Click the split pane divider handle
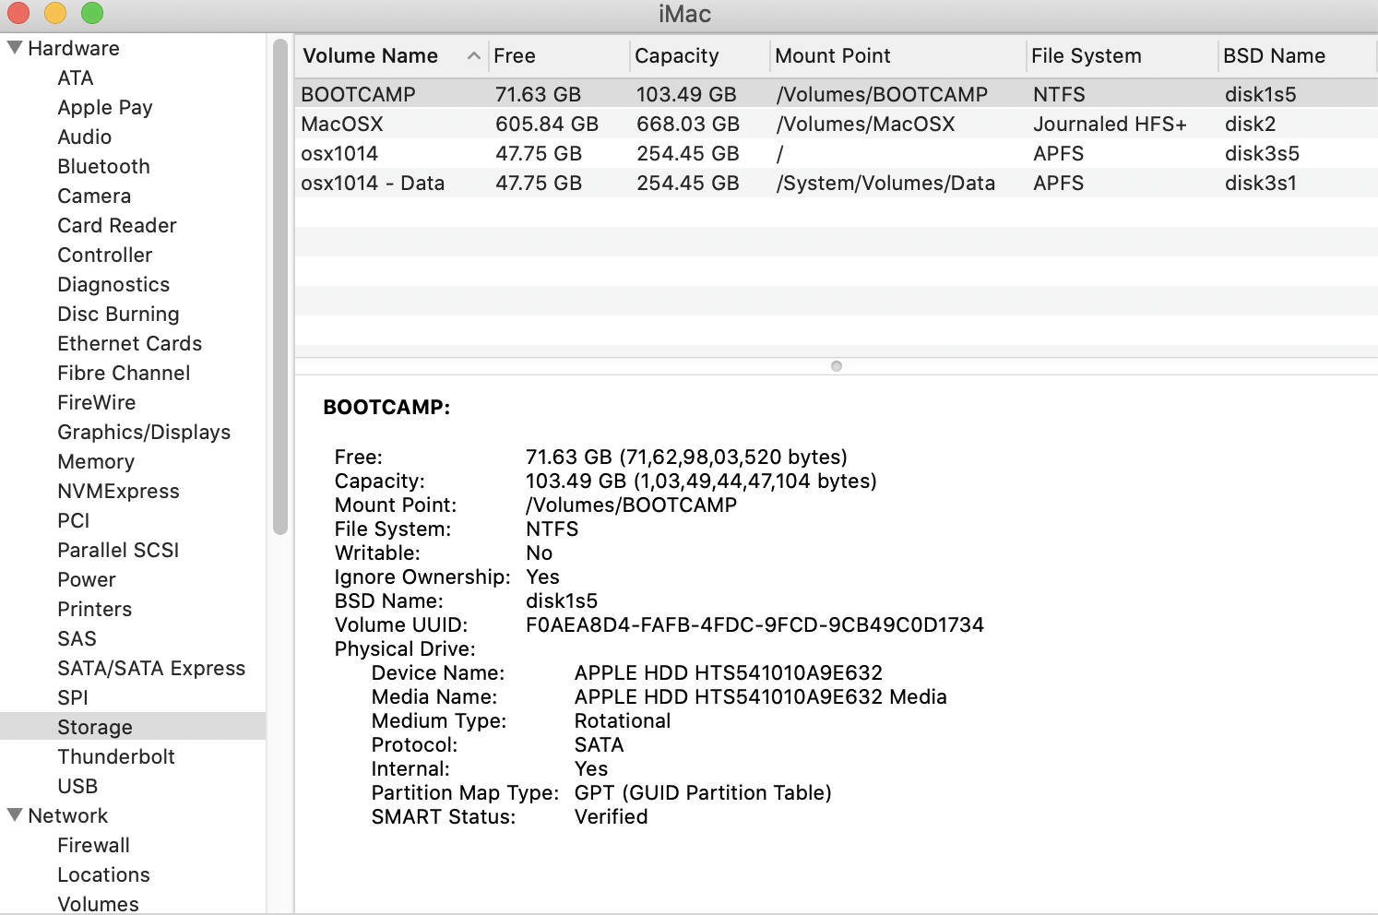 (x=837, y=366)
